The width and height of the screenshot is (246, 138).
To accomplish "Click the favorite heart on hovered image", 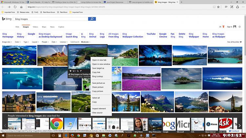I will tap(71, 71).
